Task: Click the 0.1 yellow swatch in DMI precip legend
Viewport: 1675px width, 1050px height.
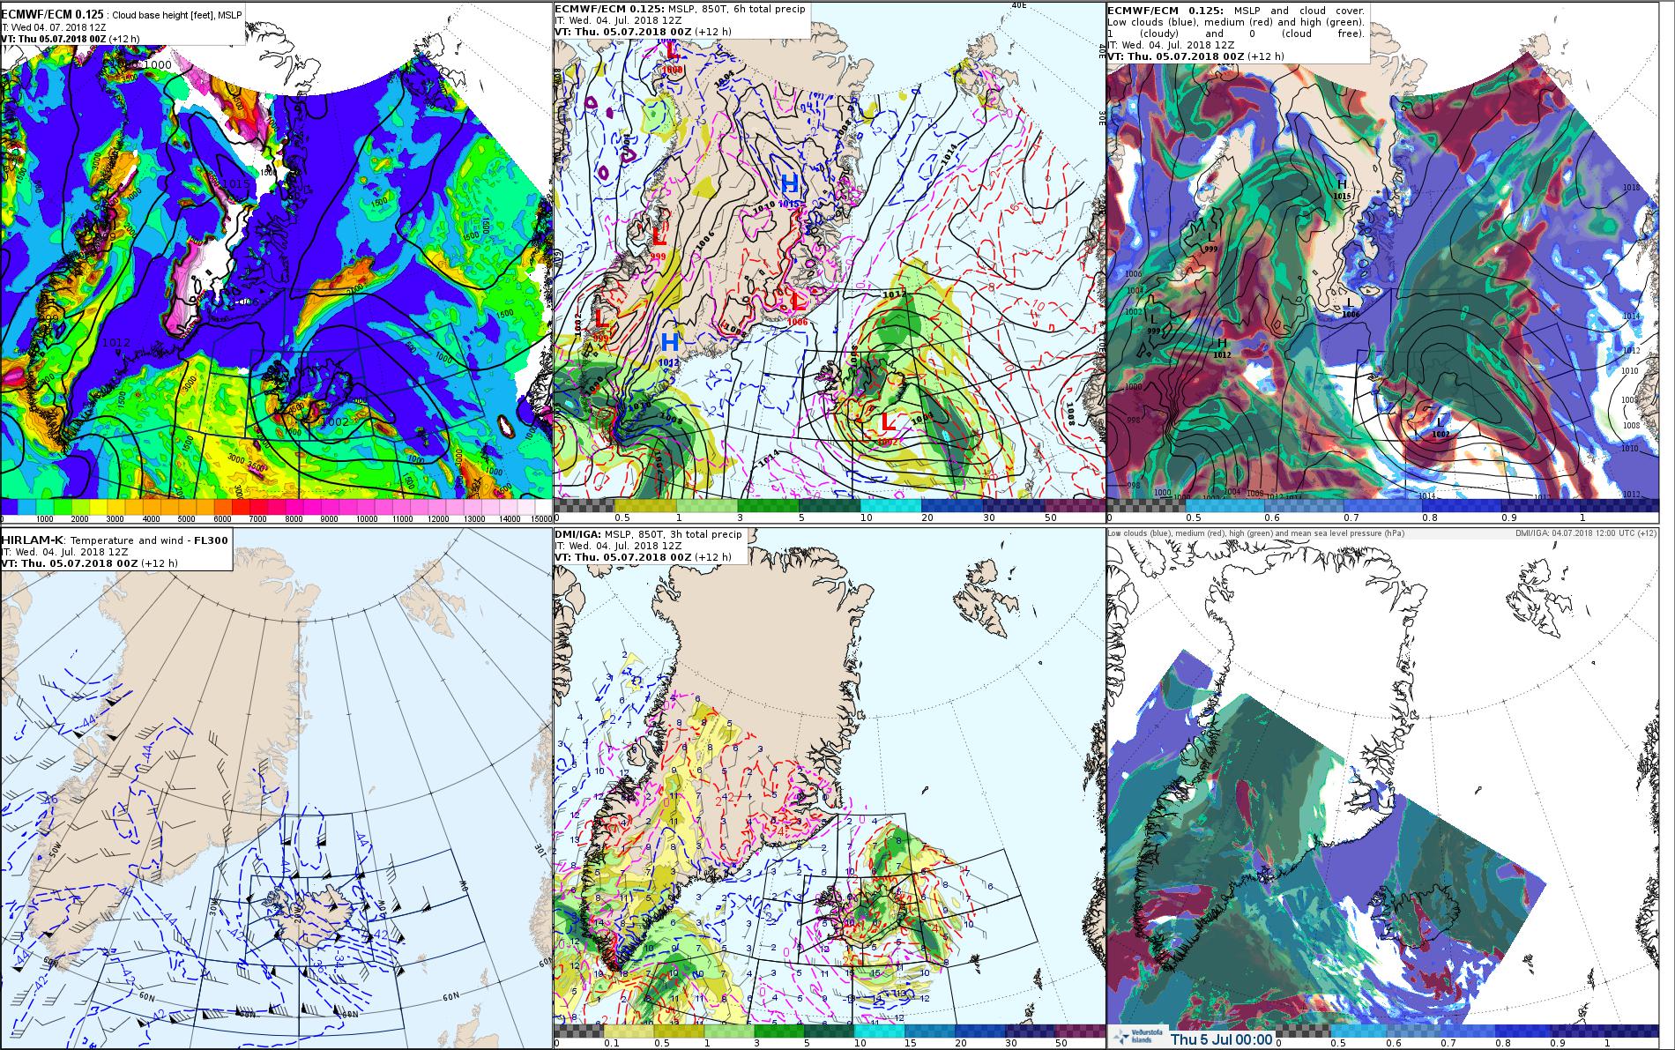Action: click(629, 1031)
